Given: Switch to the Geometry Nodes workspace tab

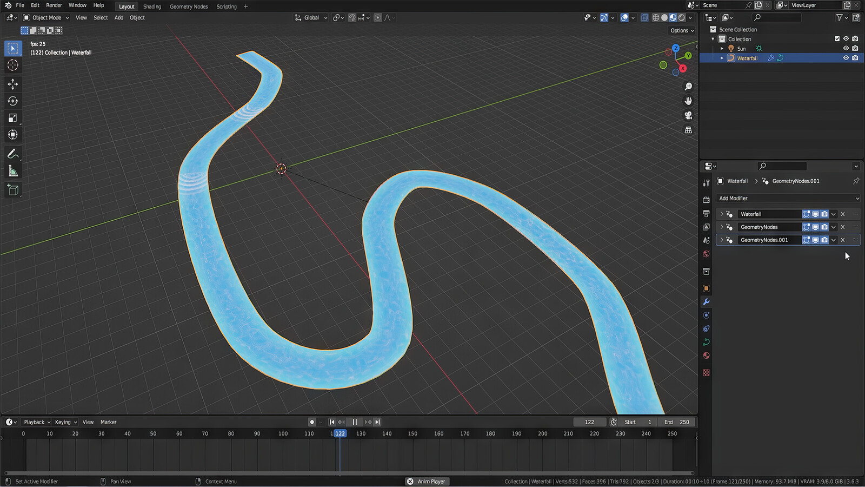Looking at the screenshot, I should click(189, 6).
